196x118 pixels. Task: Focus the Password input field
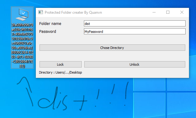[135, 31]
